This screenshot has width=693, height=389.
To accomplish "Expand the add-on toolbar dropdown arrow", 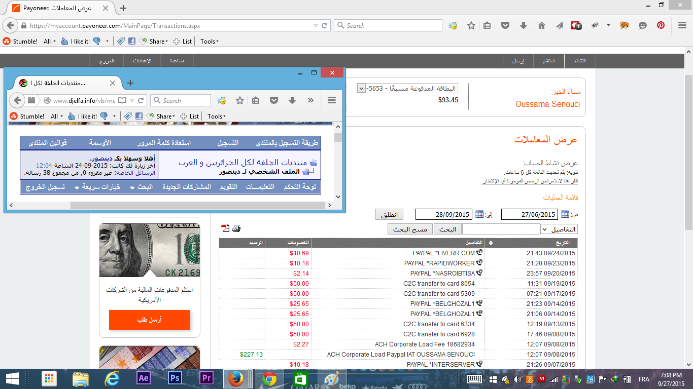I will pyautogui.click(x=608, y=25).
